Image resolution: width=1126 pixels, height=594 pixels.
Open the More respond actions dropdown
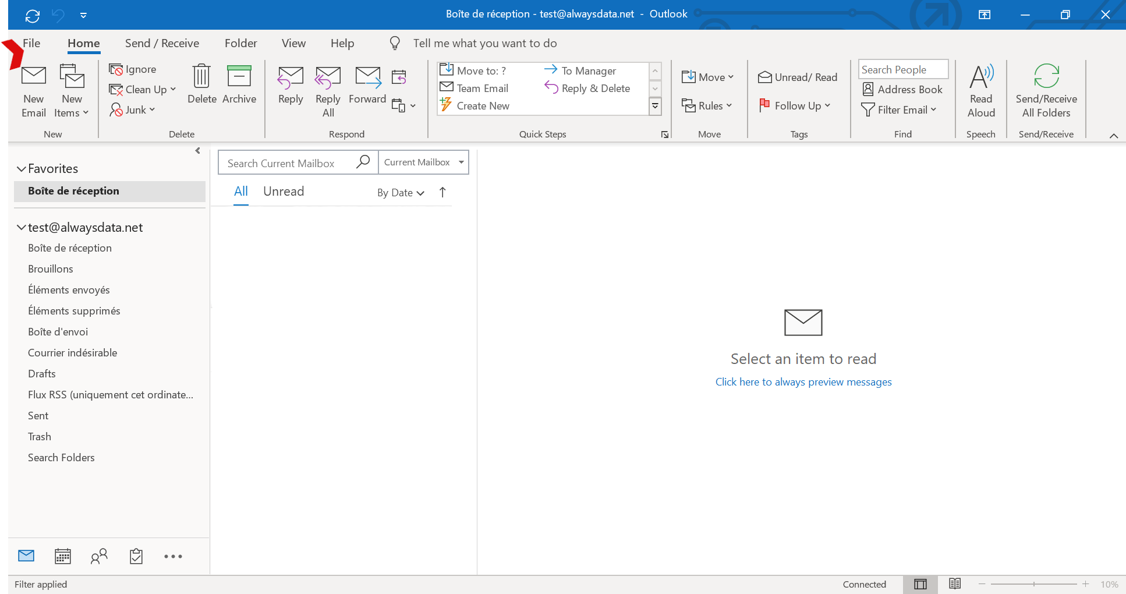403,105
